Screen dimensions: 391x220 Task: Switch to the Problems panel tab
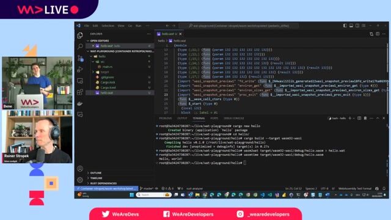point(166,118)
